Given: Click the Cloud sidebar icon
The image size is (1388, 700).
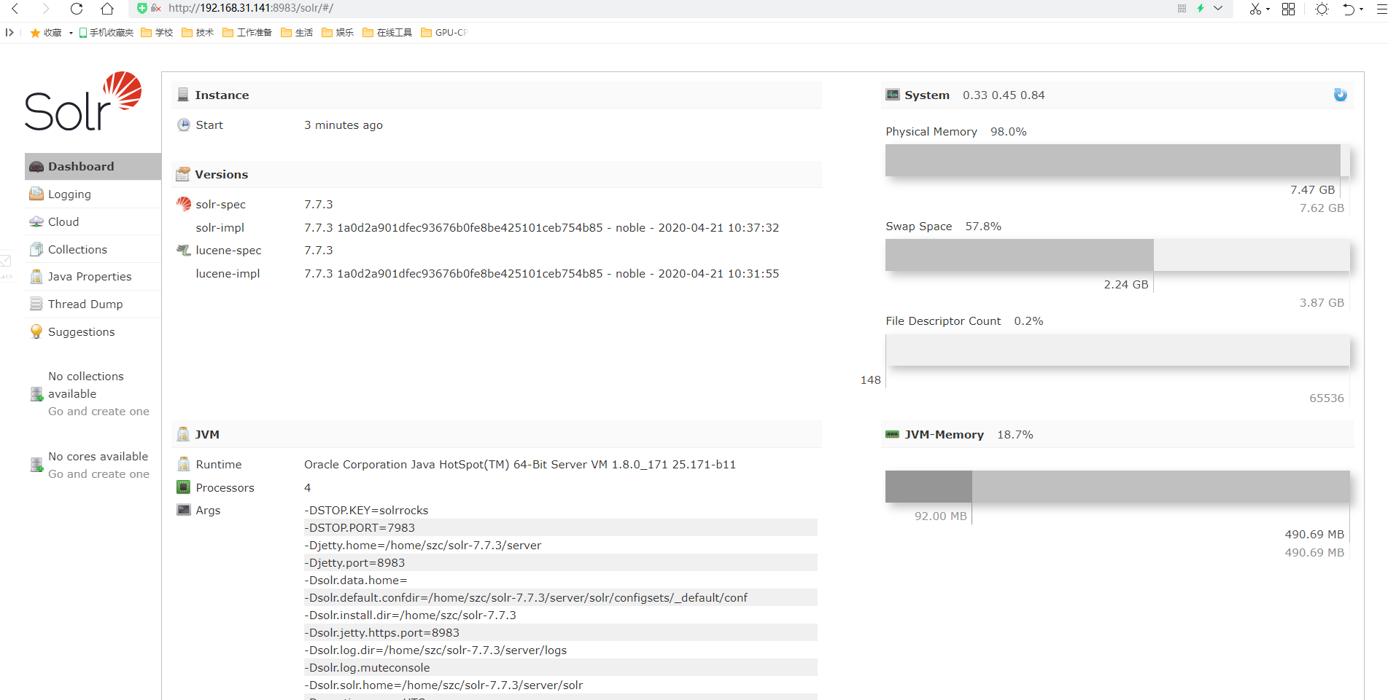Looking at the screenshot, I should (x=36, y=221).
